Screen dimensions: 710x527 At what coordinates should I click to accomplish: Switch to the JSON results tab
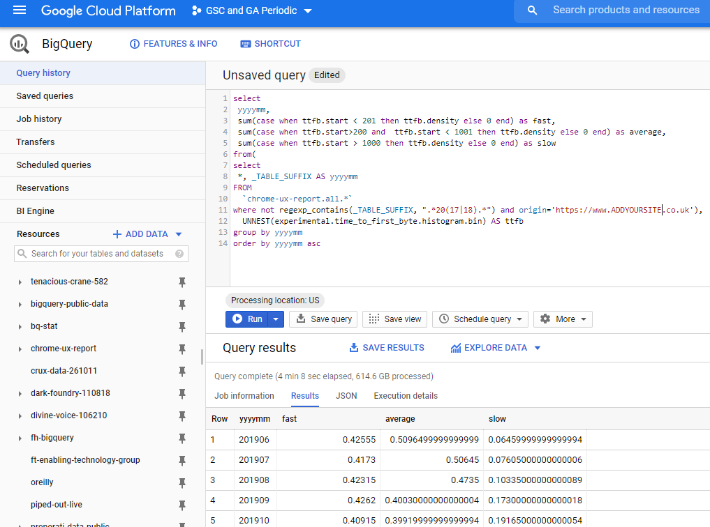[x=346, y=395]
